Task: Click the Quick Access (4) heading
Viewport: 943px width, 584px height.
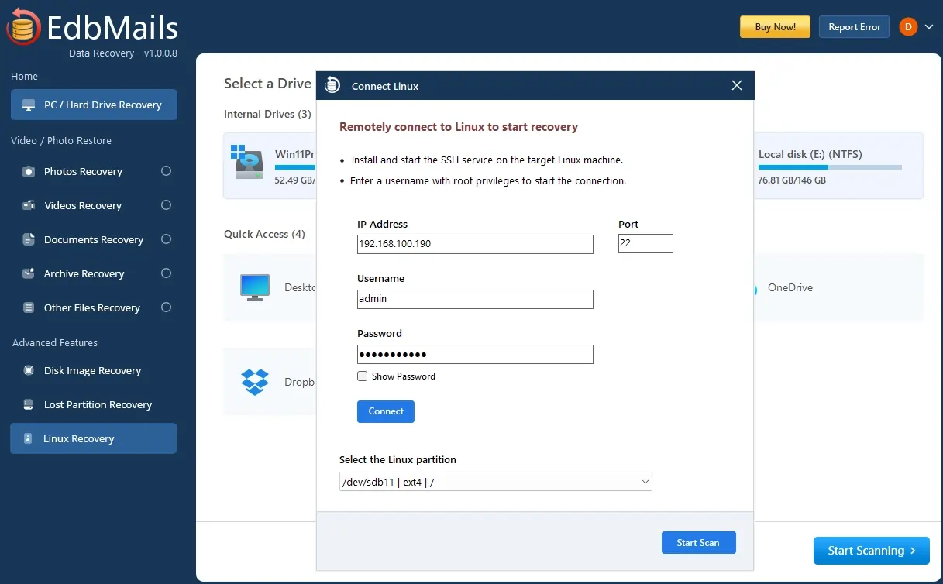Action: point(264,234)
